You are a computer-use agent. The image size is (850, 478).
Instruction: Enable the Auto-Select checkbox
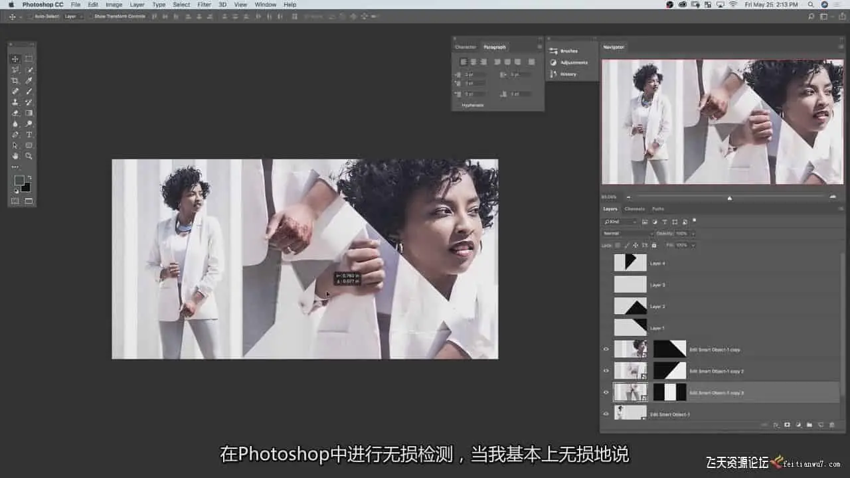(31, 17)
